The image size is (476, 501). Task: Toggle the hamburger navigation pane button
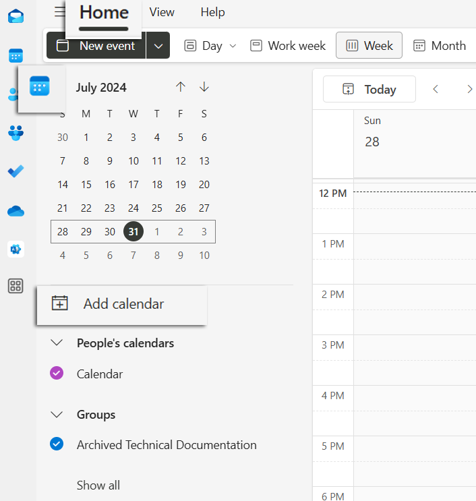pyautogui.click(x=60, y=12)
